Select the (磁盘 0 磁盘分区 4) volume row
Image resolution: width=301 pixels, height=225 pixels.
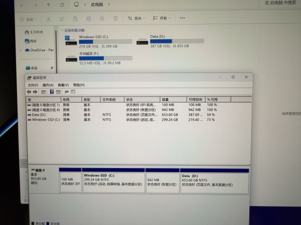click(x=138, y=110)
